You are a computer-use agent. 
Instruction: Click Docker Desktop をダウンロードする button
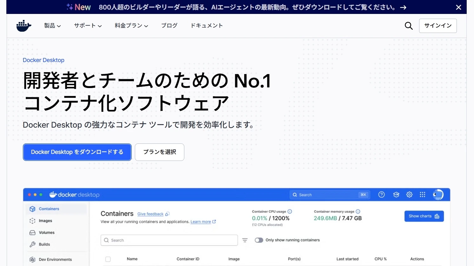(77, 152)
